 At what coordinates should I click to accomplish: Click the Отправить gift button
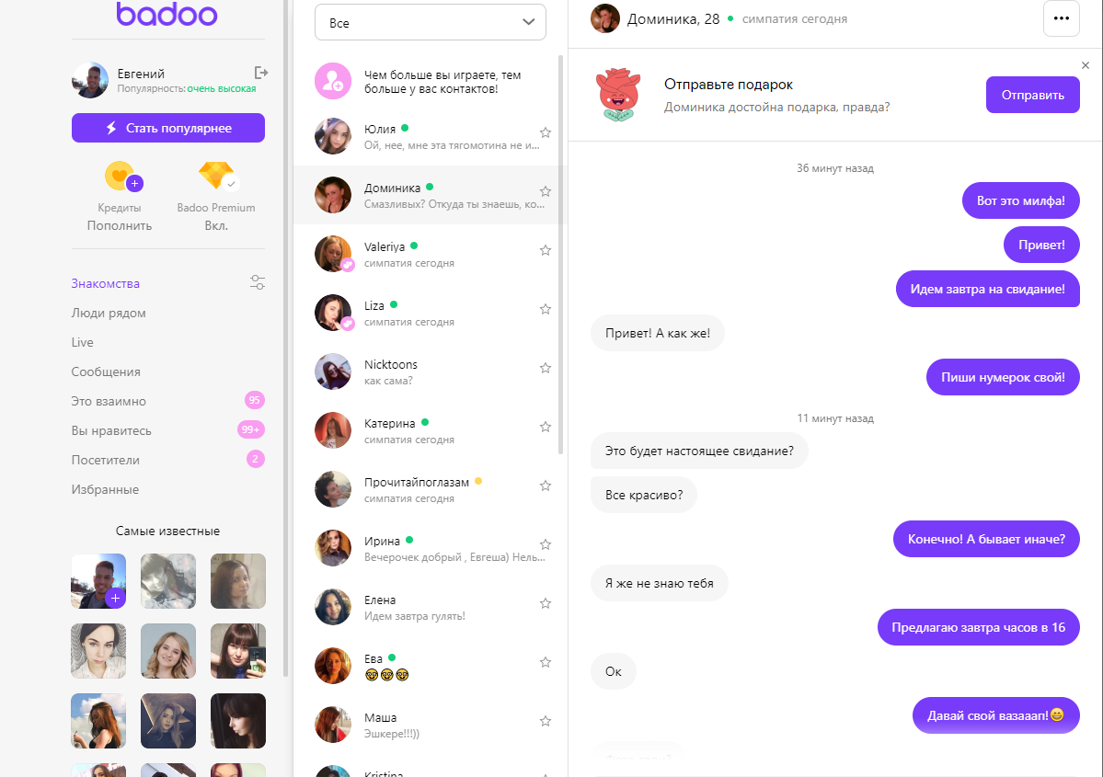pyautogui.click(x=1033, y=95)
